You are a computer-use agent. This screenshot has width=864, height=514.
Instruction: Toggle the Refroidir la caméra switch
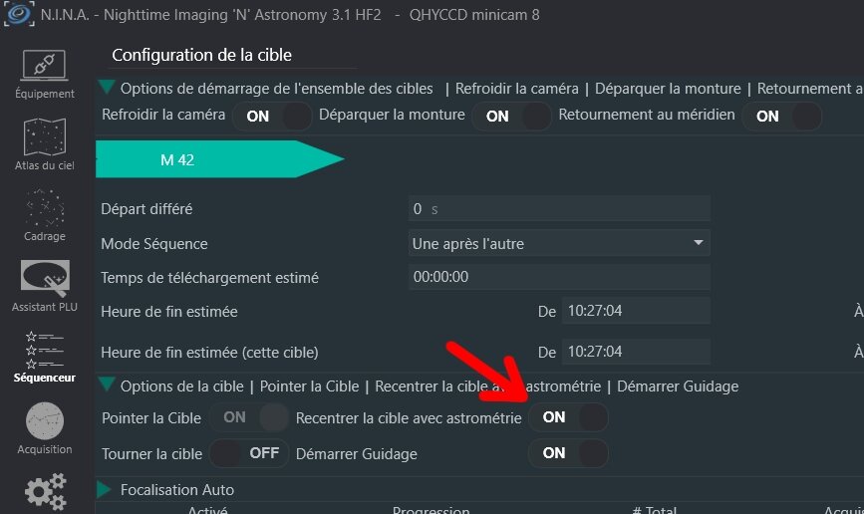click(x=272, y=116)
